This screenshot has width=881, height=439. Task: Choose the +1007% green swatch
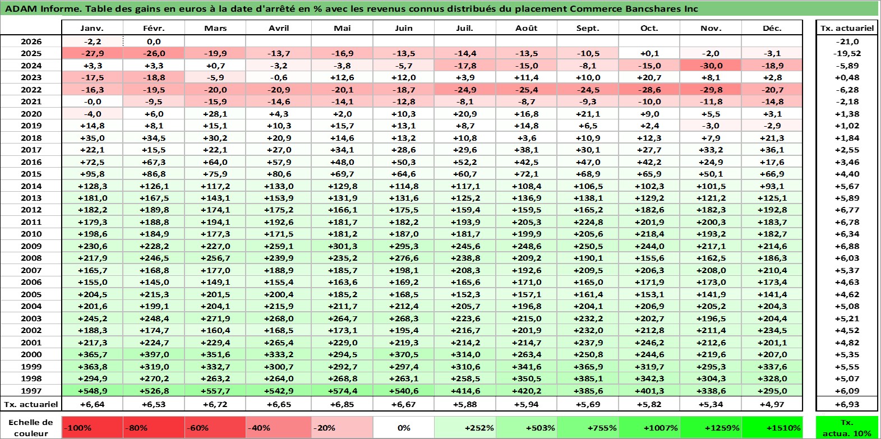tap(649, 427)
